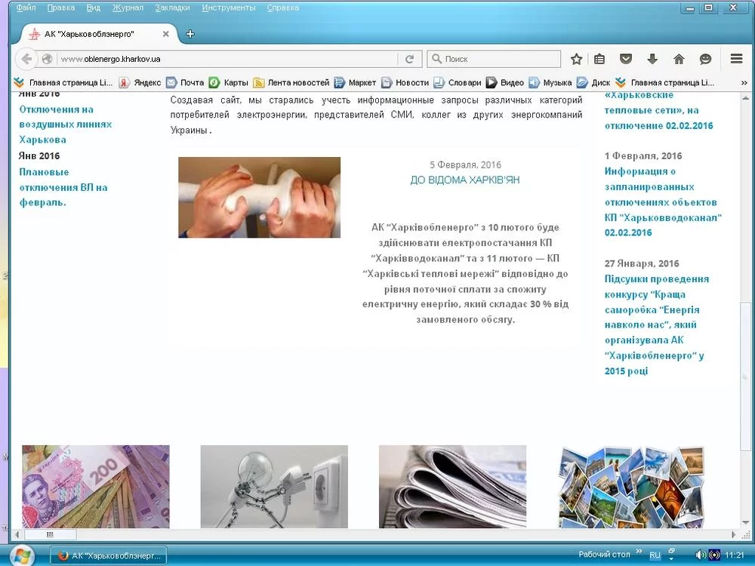The height and width of the screenshot is (566, 755).
Task: Click the horizontal scrollbar thumb
Action: coord(50,534)
